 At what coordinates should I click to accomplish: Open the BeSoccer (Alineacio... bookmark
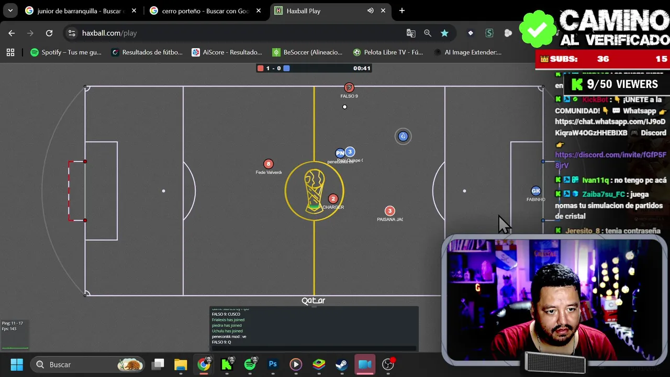pos(307,52)
